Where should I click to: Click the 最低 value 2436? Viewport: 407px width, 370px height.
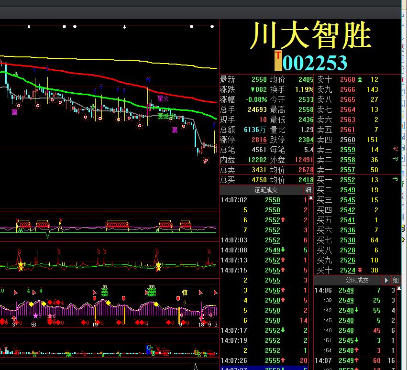306,120
